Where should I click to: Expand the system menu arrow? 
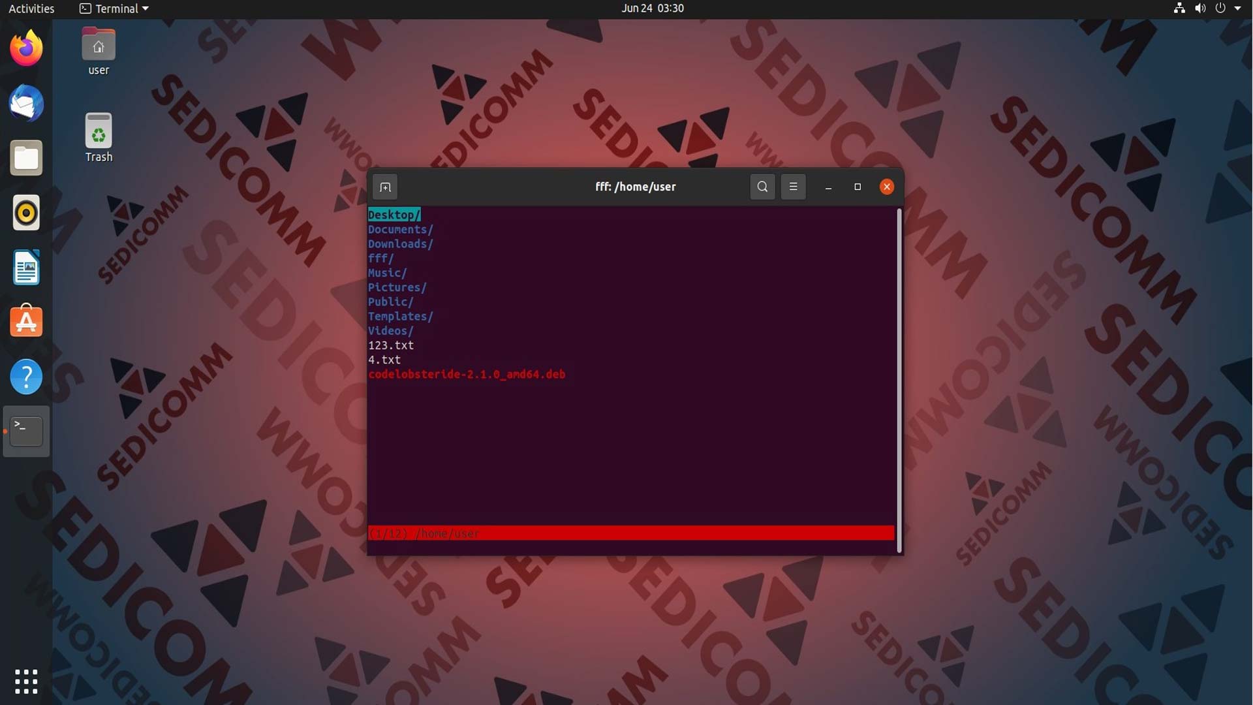point(1237,8)
